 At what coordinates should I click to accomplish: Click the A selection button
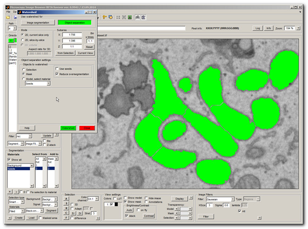(x=67, y=199)
